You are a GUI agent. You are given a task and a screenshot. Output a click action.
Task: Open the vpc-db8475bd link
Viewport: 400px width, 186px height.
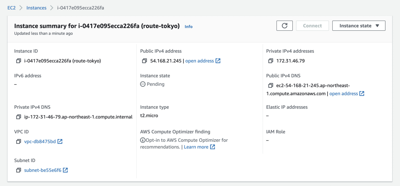point(40,142)
